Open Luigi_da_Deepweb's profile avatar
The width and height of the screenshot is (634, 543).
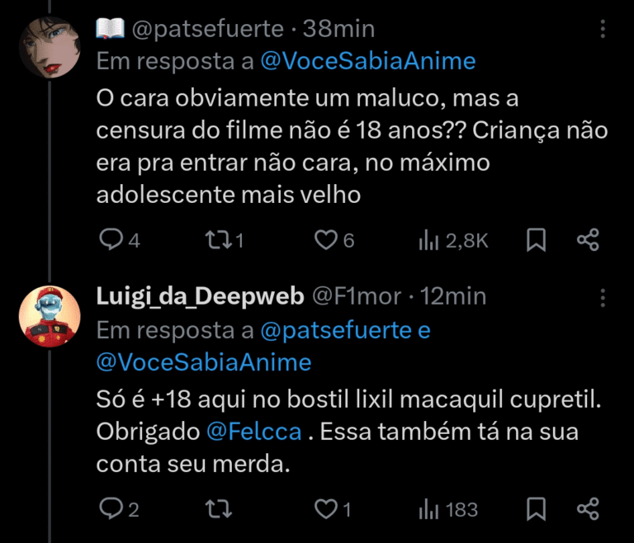(49, 317)
